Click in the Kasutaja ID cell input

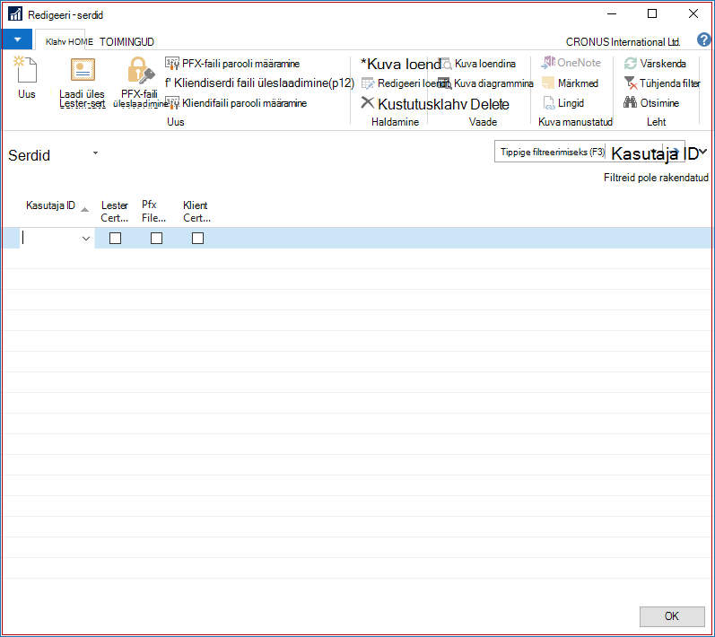click(x=49, y=238)
